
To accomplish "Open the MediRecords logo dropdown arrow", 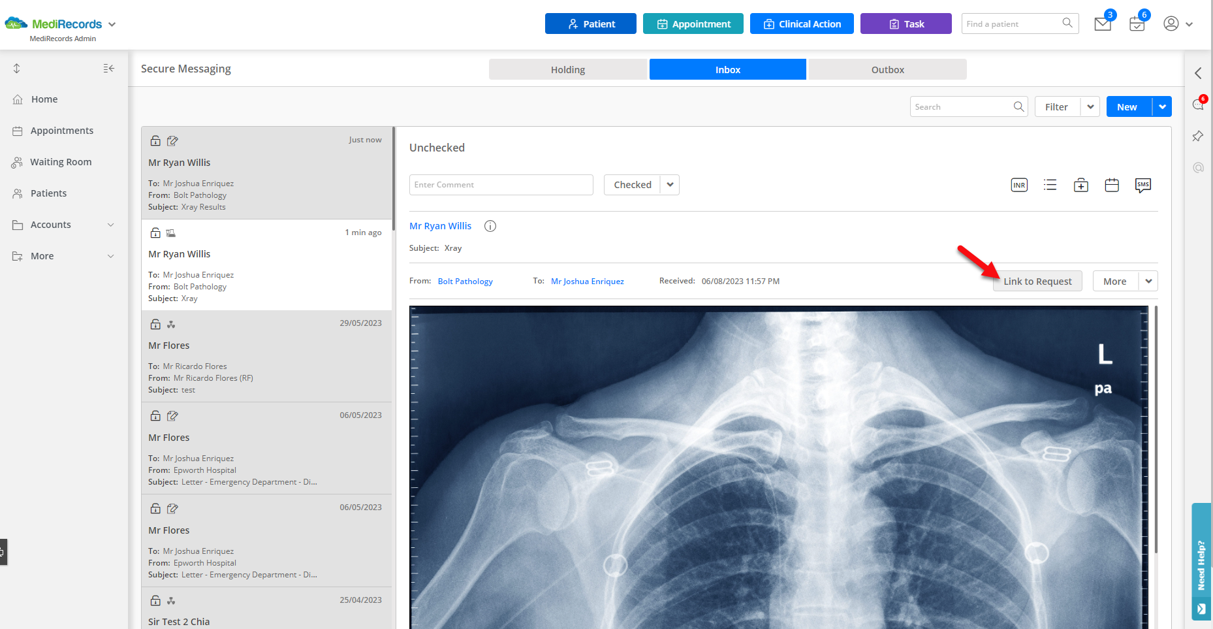I will (x=112, y=24).
